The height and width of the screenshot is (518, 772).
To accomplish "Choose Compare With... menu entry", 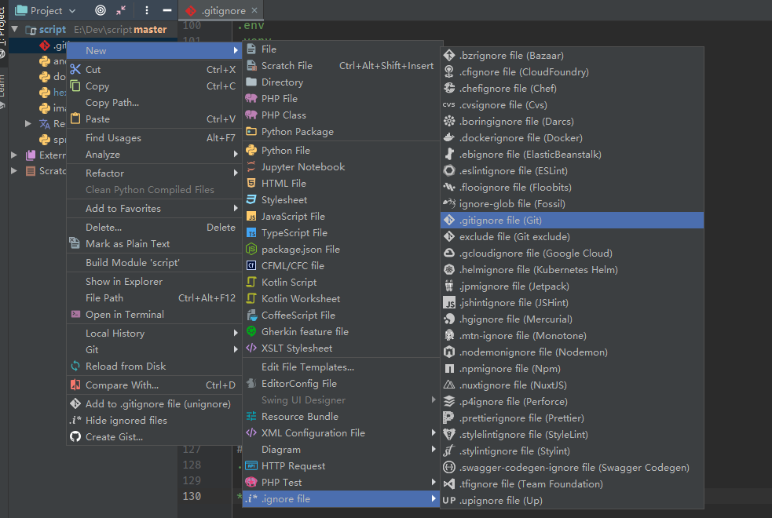I will tap(154, 385).
